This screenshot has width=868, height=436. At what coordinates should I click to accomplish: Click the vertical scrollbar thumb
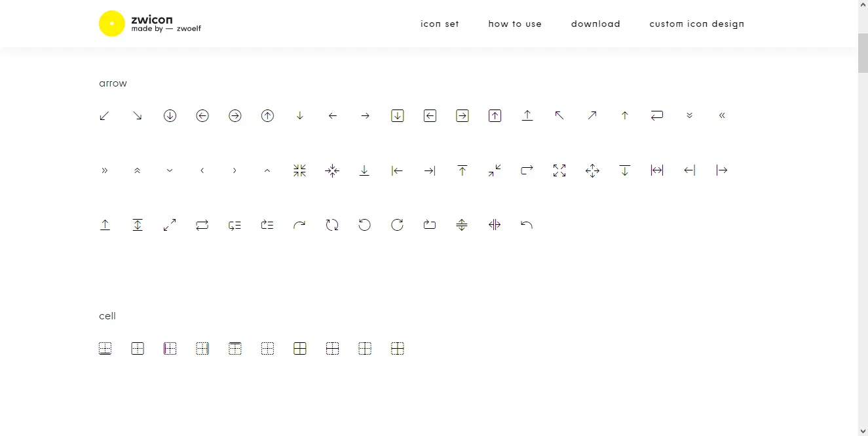pos(863,52)
